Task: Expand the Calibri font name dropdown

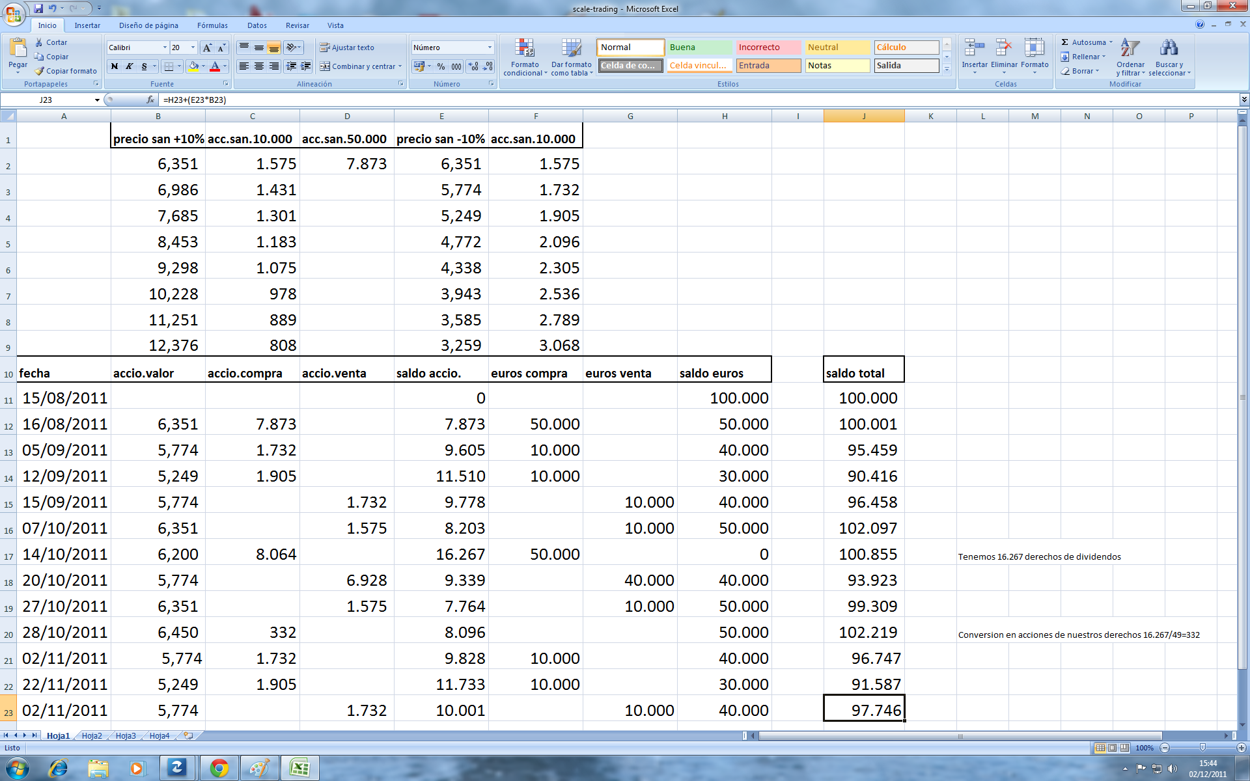Action: 164,48
